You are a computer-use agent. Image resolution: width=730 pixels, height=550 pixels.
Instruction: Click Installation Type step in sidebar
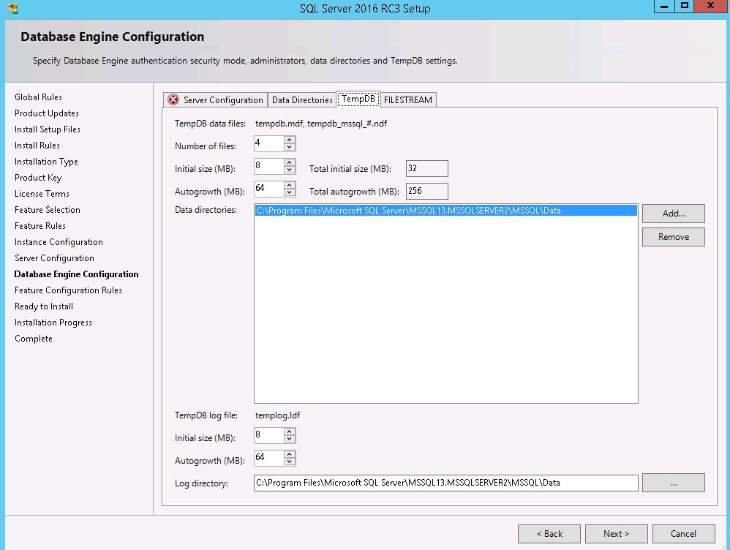coord(46,162)
